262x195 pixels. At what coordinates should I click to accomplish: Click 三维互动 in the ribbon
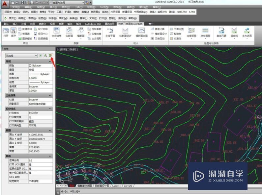coord(158,38)
